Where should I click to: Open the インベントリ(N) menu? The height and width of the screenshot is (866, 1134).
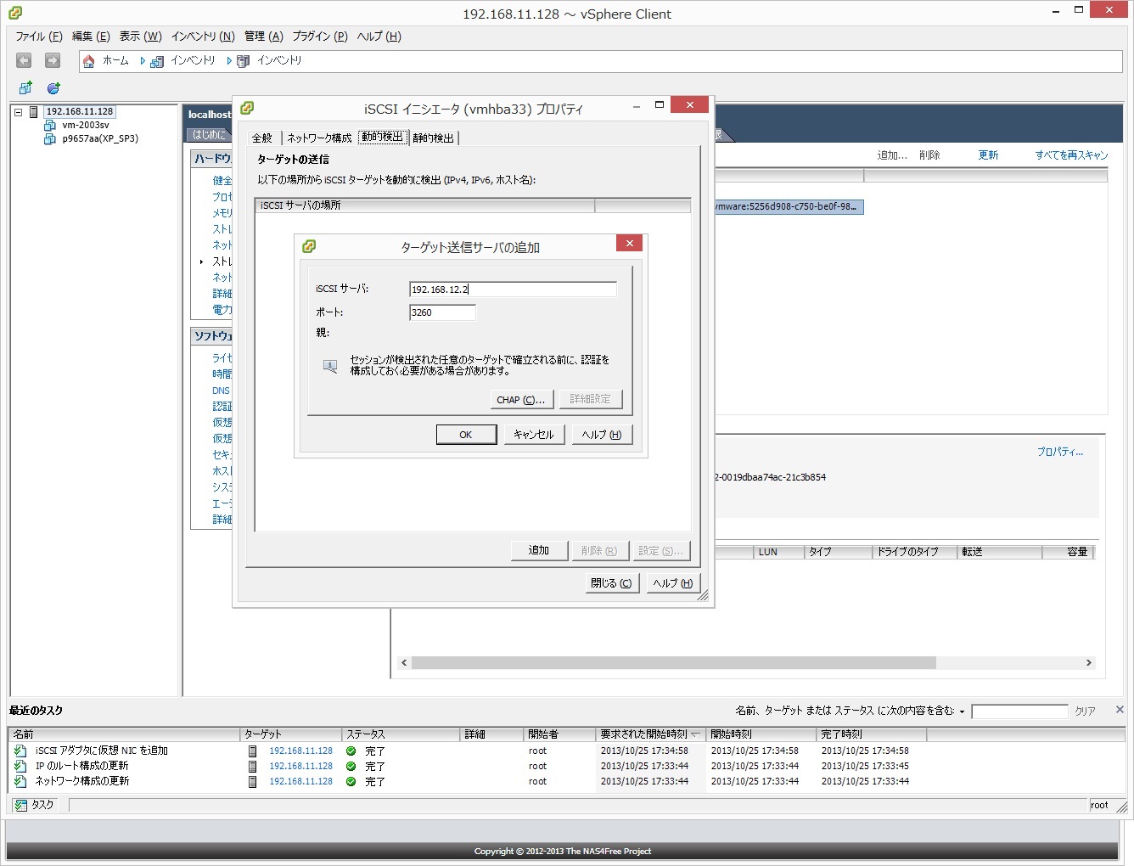(203, 37)
